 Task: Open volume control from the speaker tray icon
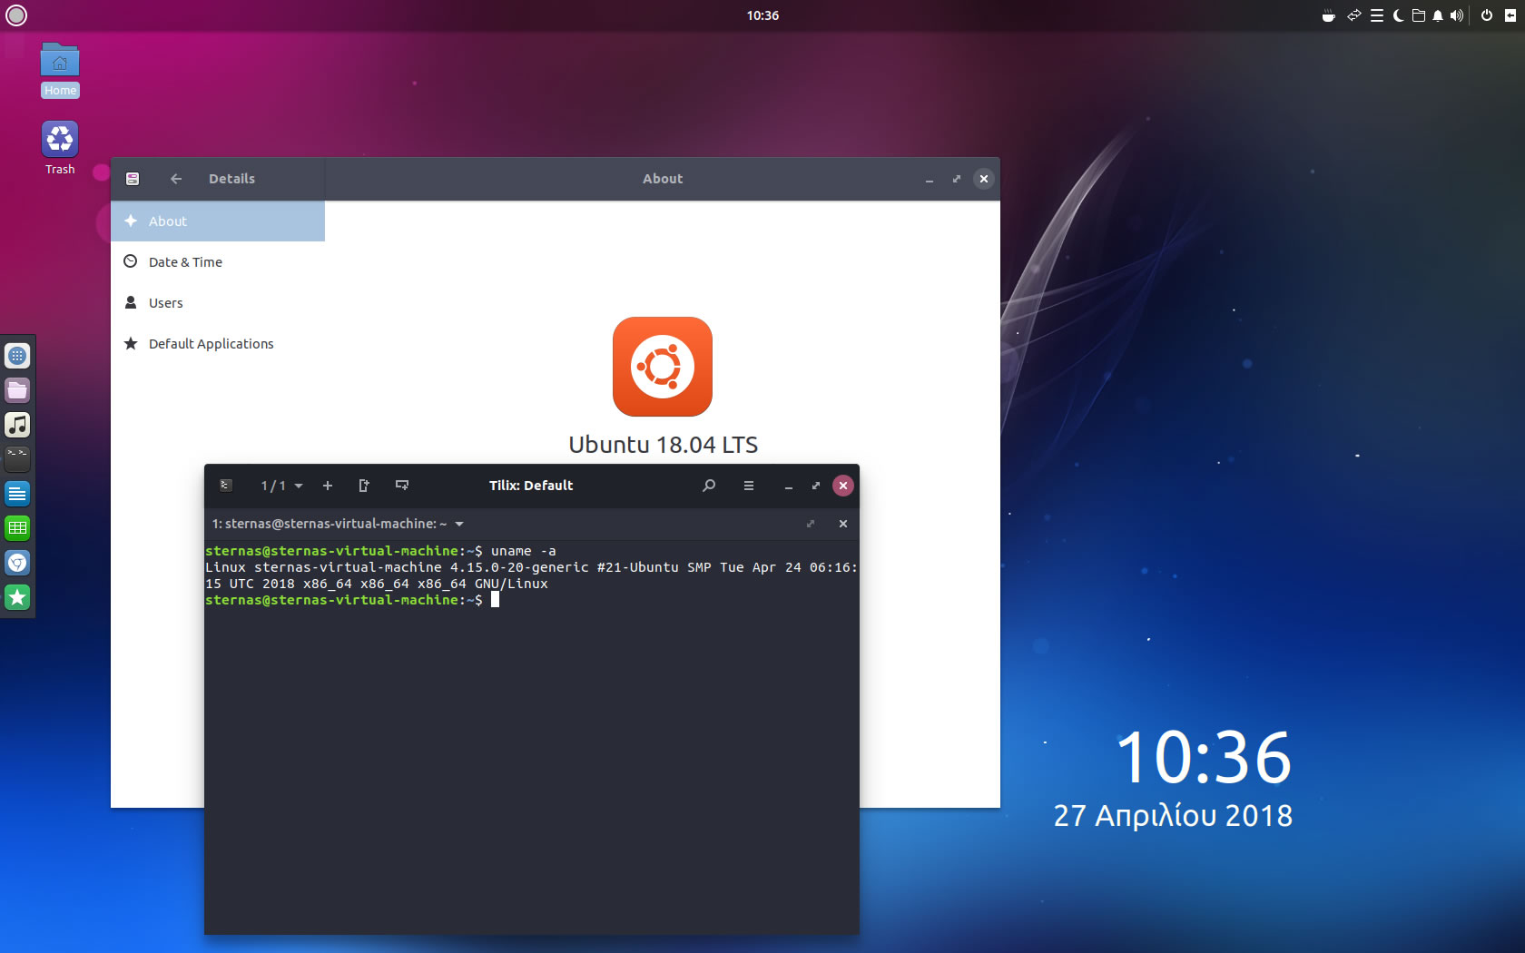1457,15
